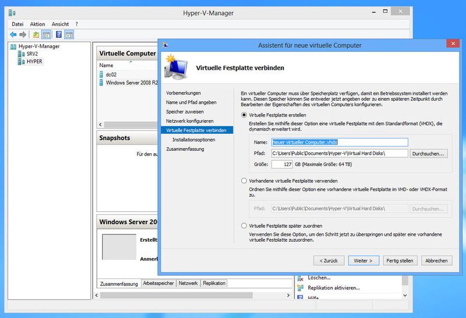Go to wizard step 'Name und Pfad angeben'
The image size is (466, 318).
point(191,103)
